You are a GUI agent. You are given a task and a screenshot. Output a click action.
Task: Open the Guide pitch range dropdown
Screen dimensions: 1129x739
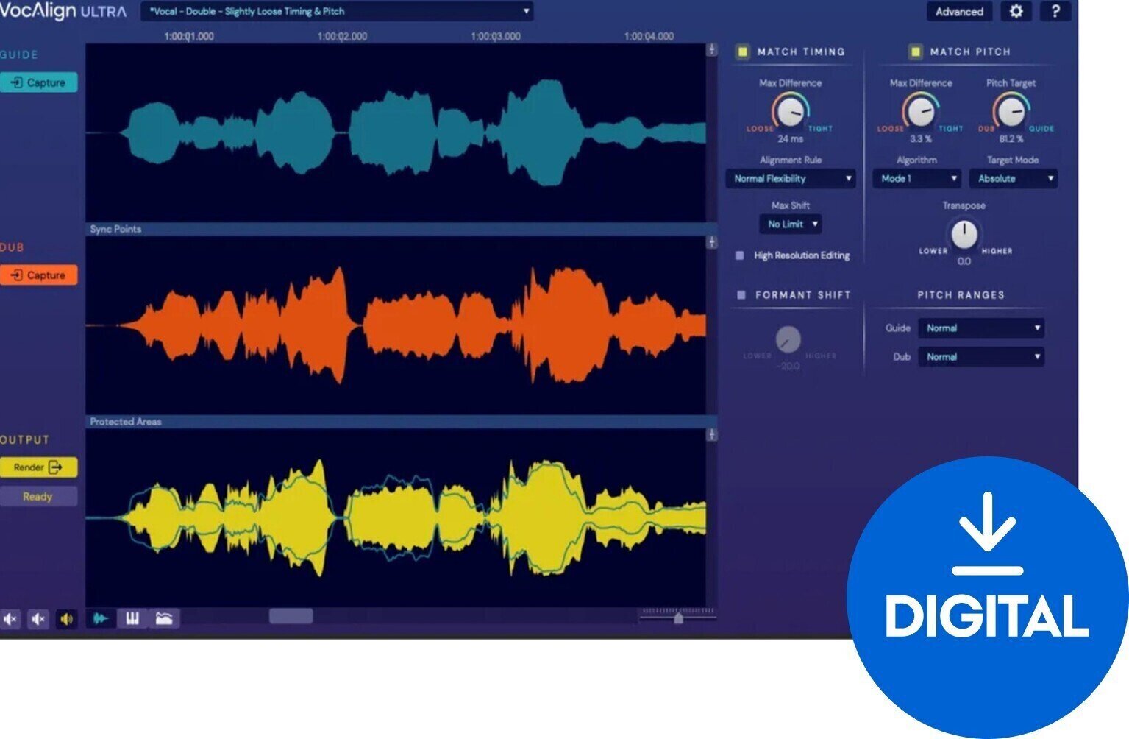pos(980,328)
